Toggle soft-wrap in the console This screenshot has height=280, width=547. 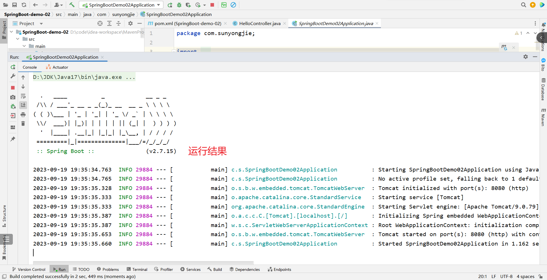point(23,96)
